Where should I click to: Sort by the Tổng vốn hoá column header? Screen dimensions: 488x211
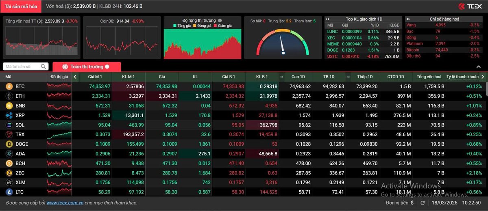426,77
